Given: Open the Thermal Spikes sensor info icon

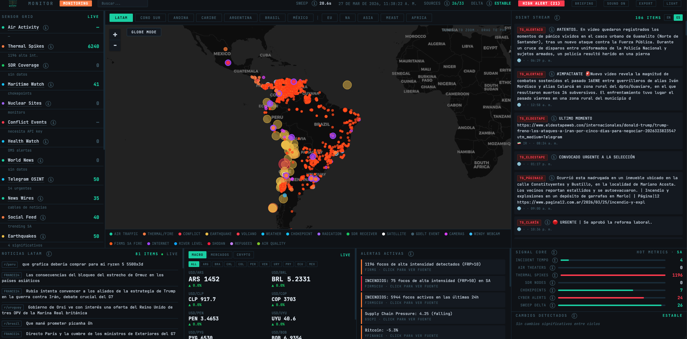Looking at the screenshot, I should 50,47.
